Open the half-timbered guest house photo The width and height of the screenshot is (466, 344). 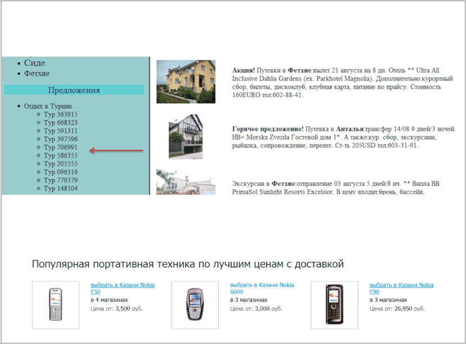click(x=186, y=137)
